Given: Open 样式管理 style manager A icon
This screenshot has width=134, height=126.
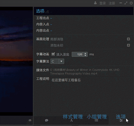Looking at the screenshot, I should coord(71,120).
